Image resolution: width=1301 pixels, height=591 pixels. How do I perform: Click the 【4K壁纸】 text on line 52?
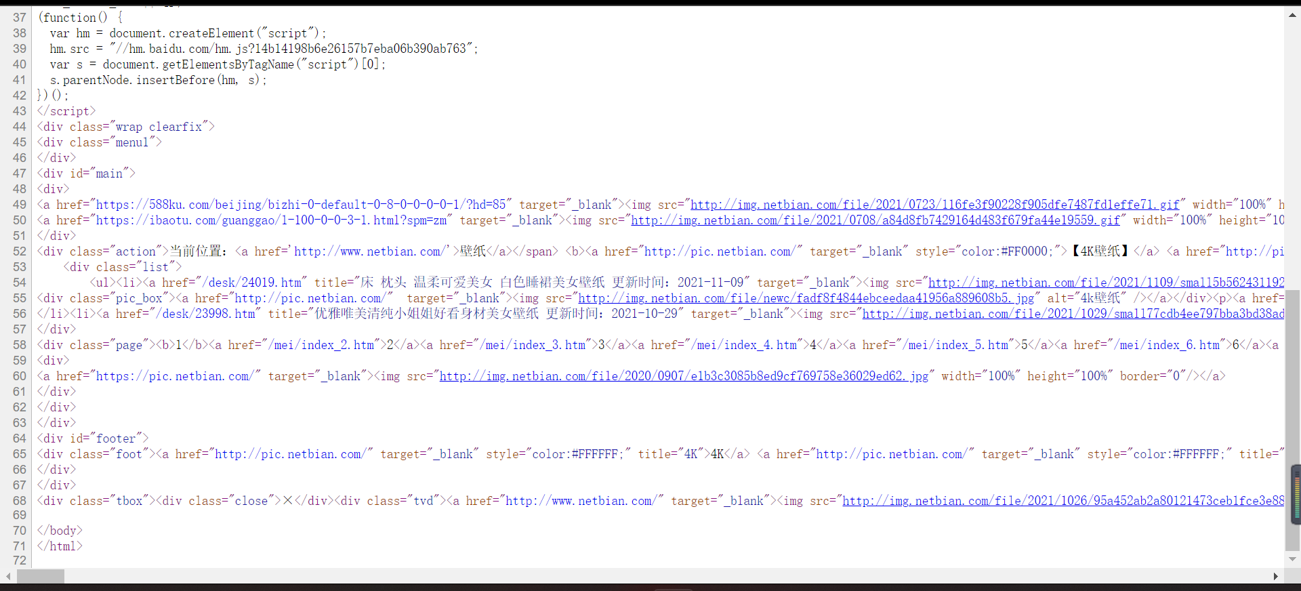[x=1100, y=251]
